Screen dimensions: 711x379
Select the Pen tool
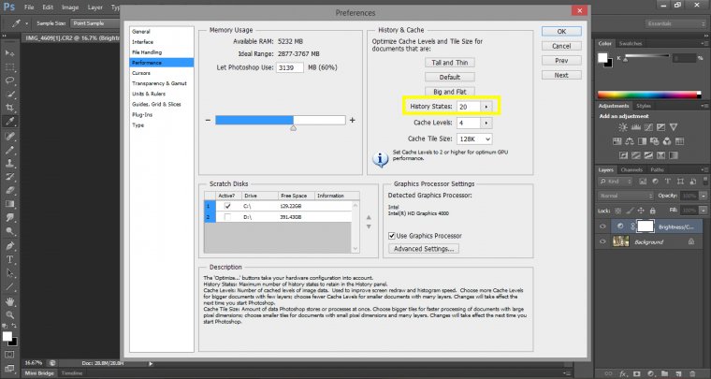[x=10, y=246]
